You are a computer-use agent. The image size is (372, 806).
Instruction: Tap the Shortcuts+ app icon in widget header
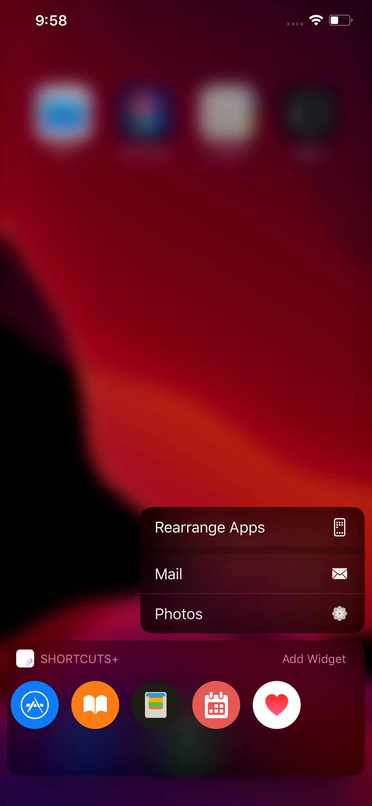pyautogui.click(x=25, y=659)
